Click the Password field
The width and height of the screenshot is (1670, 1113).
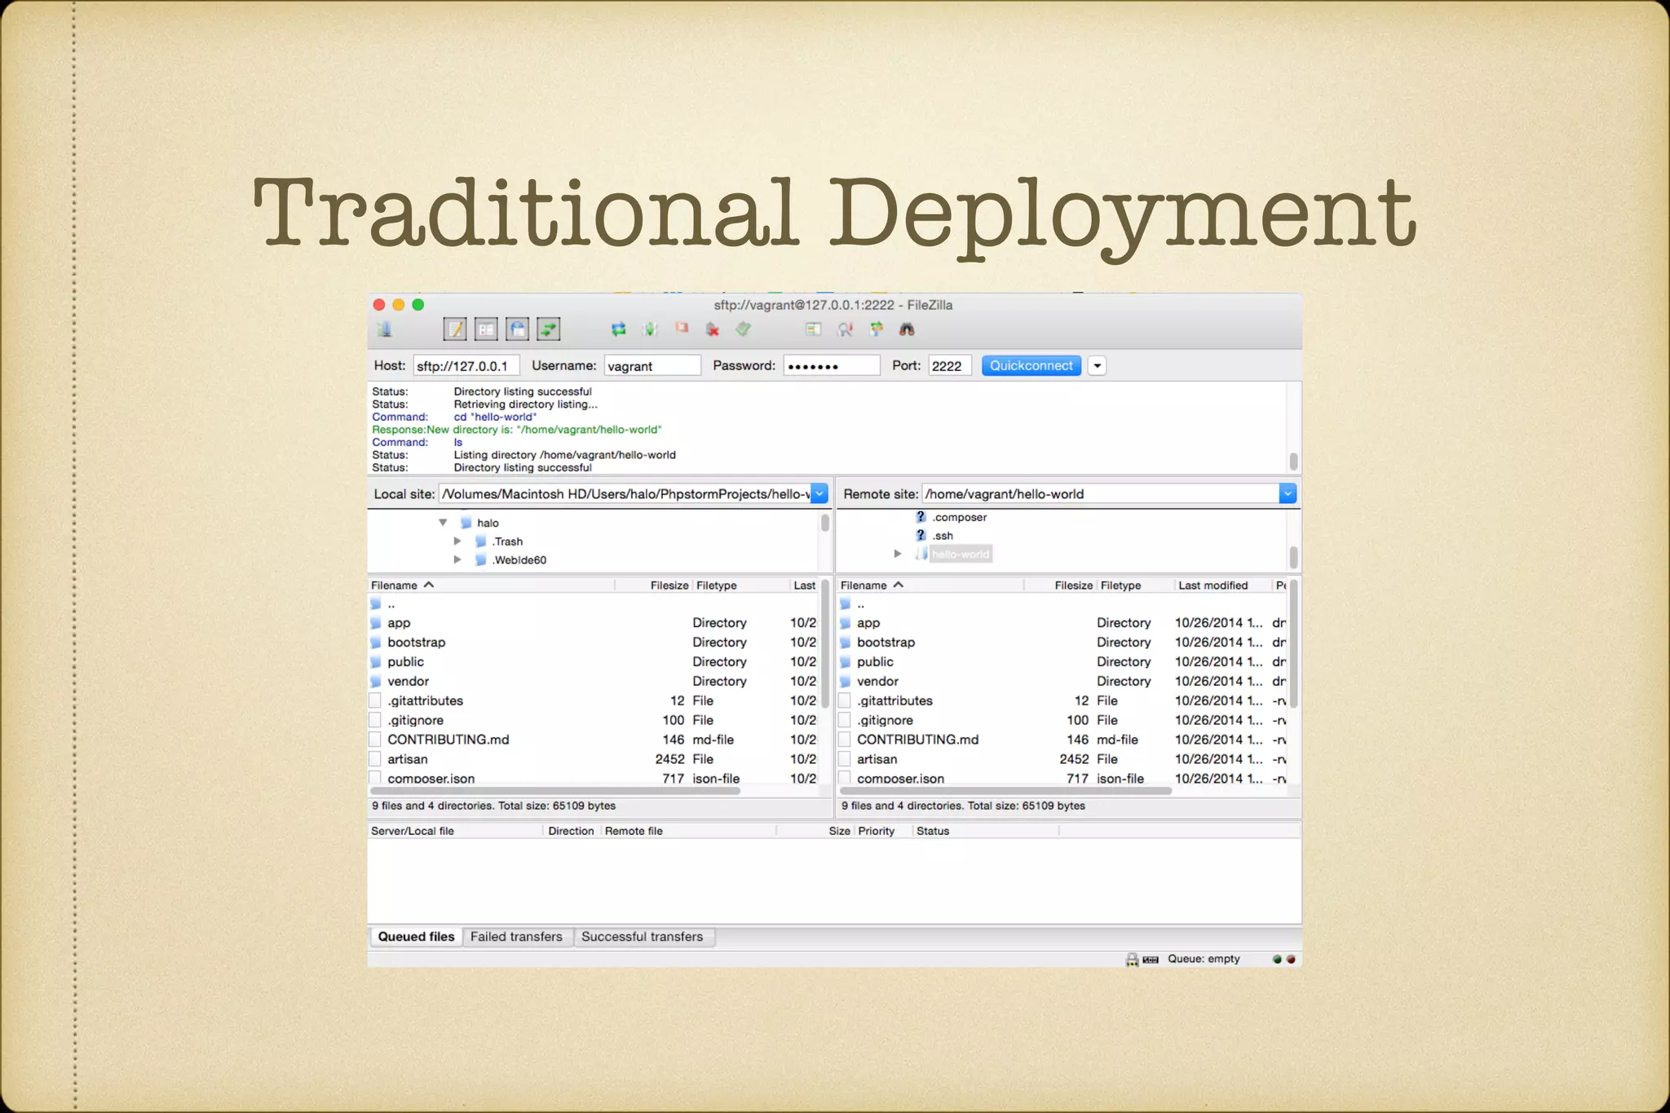click(x=832, y=366)
